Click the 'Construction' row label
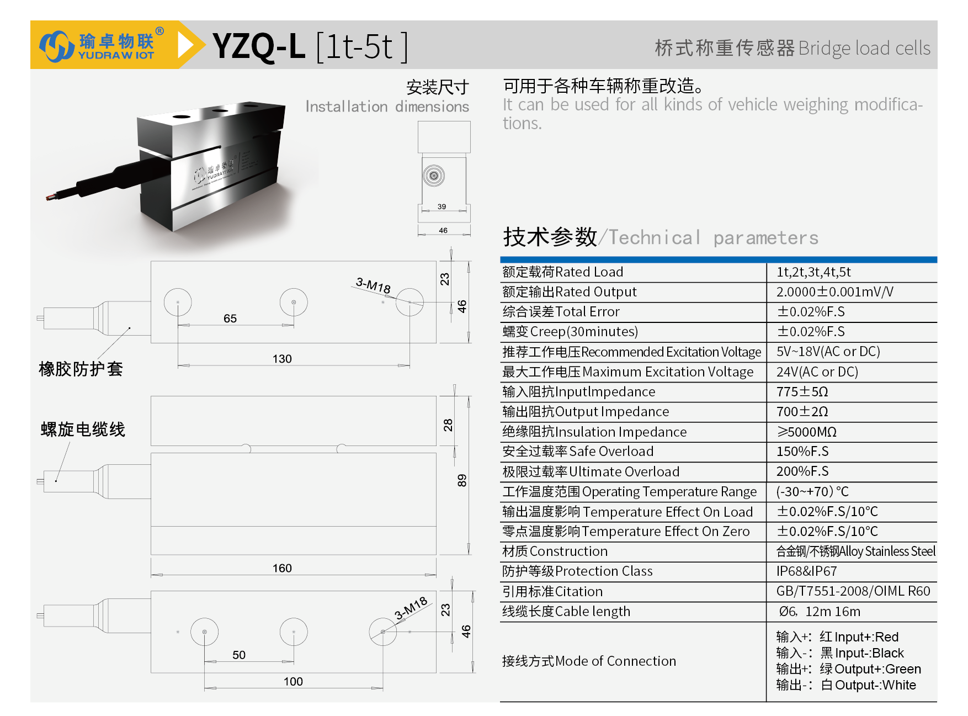The image size is (968, 716). point(555,551)
